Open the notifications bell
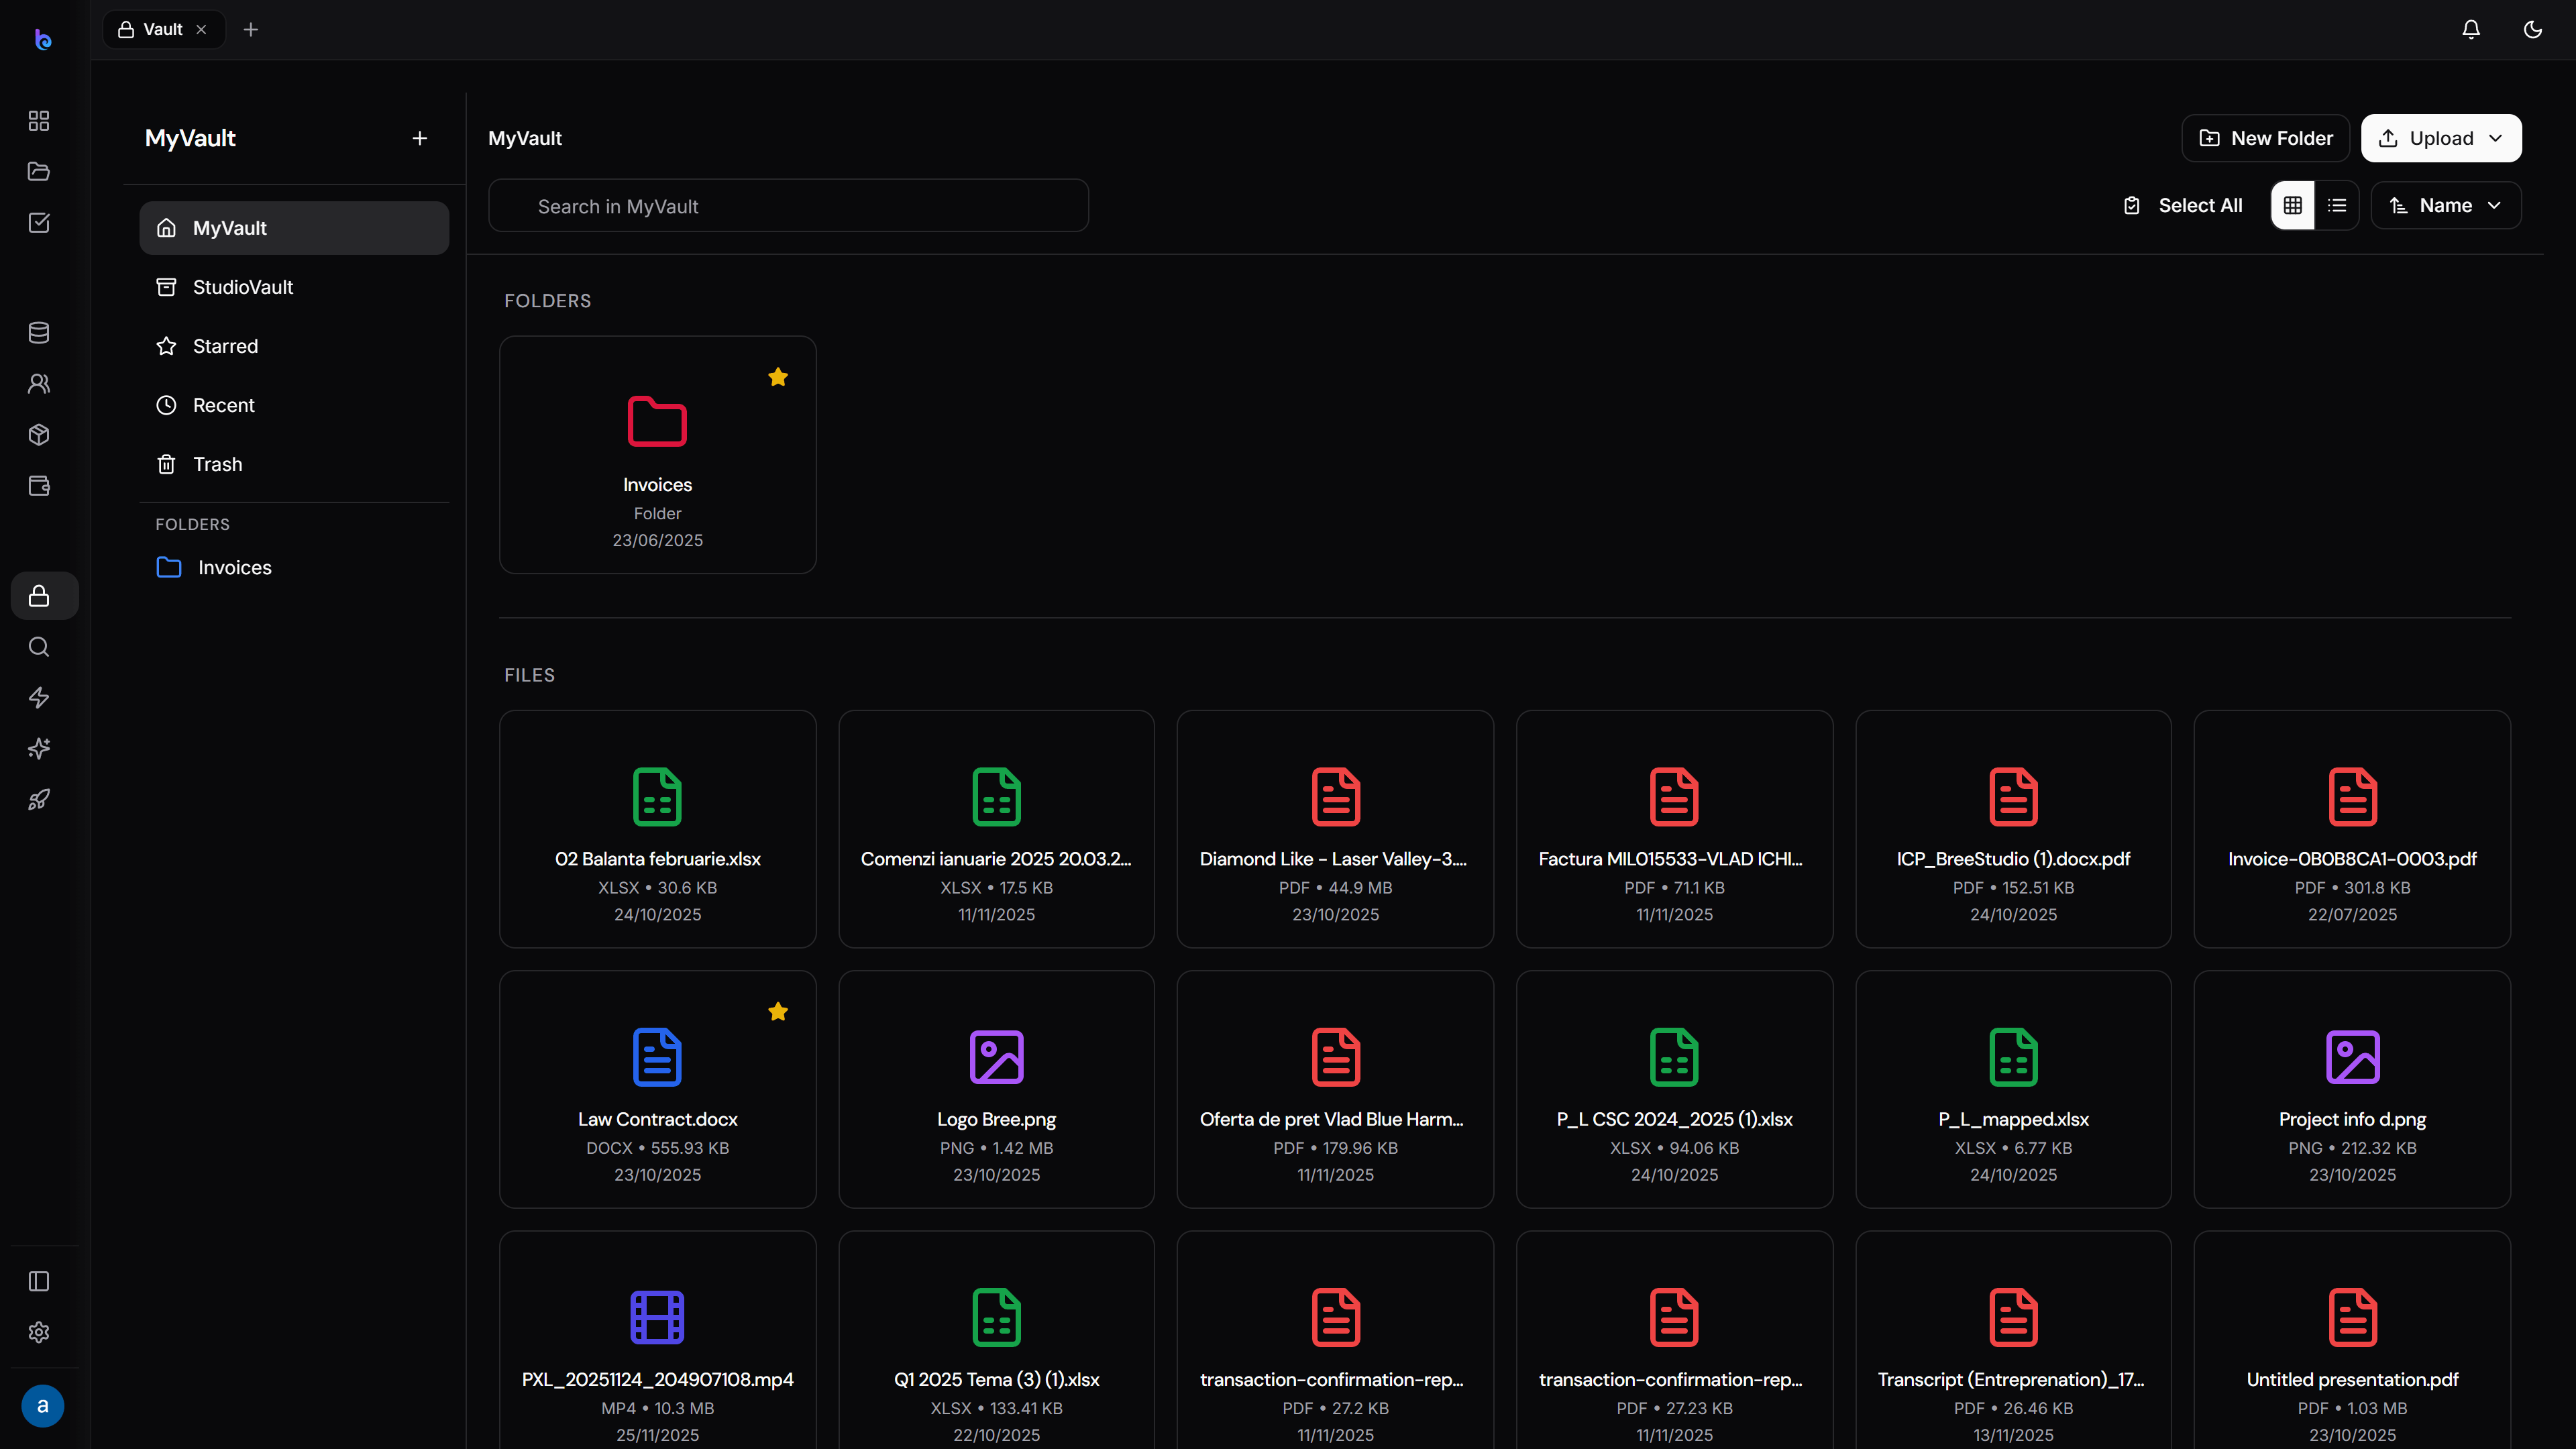This screenshot has height=1449, width=2576. pos(2471,30)
